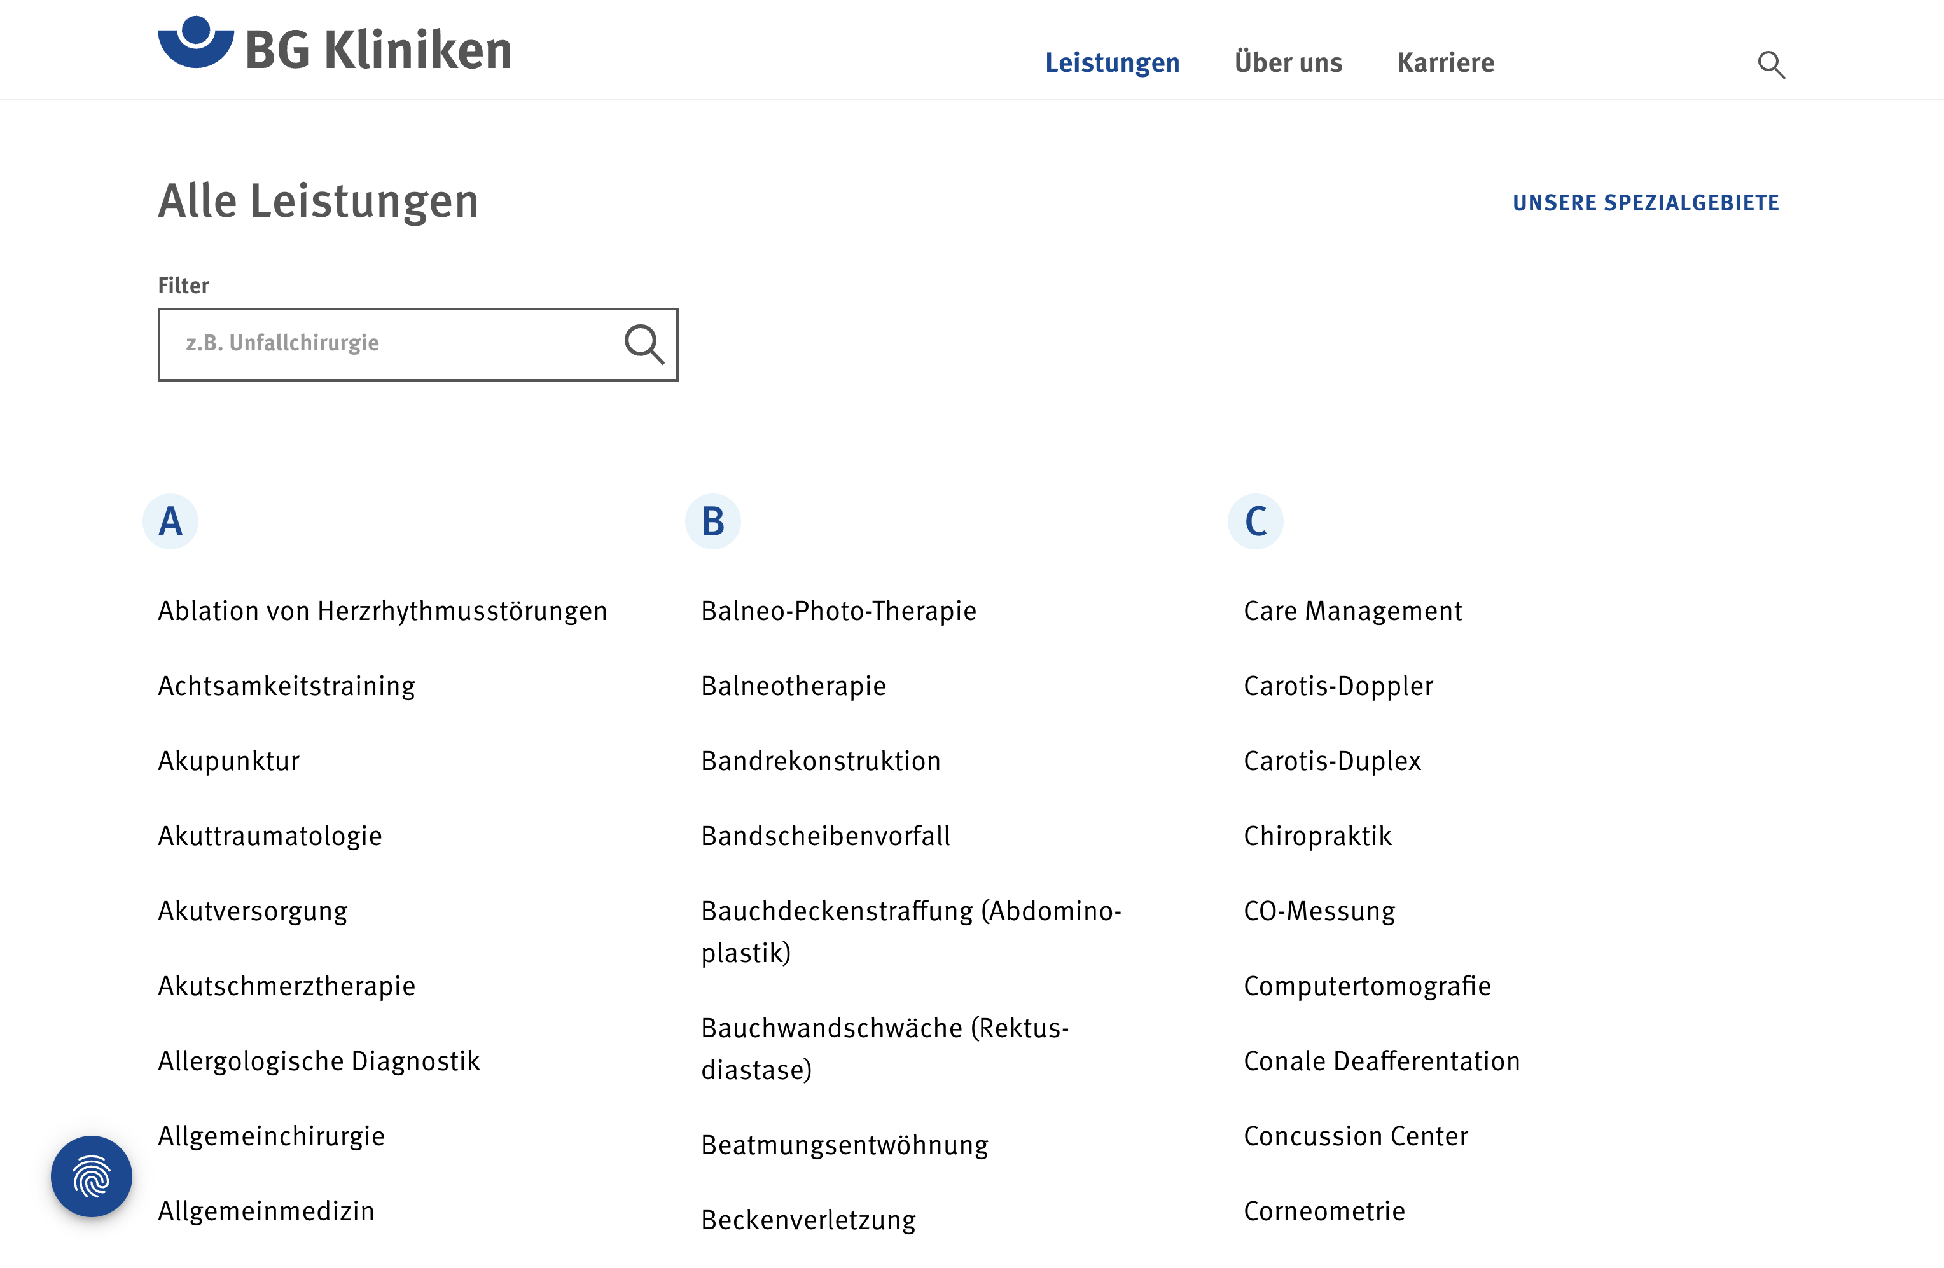Open the fingerprint privacy settings icon
1944x1268 pixels.
tap(92, 1176)
